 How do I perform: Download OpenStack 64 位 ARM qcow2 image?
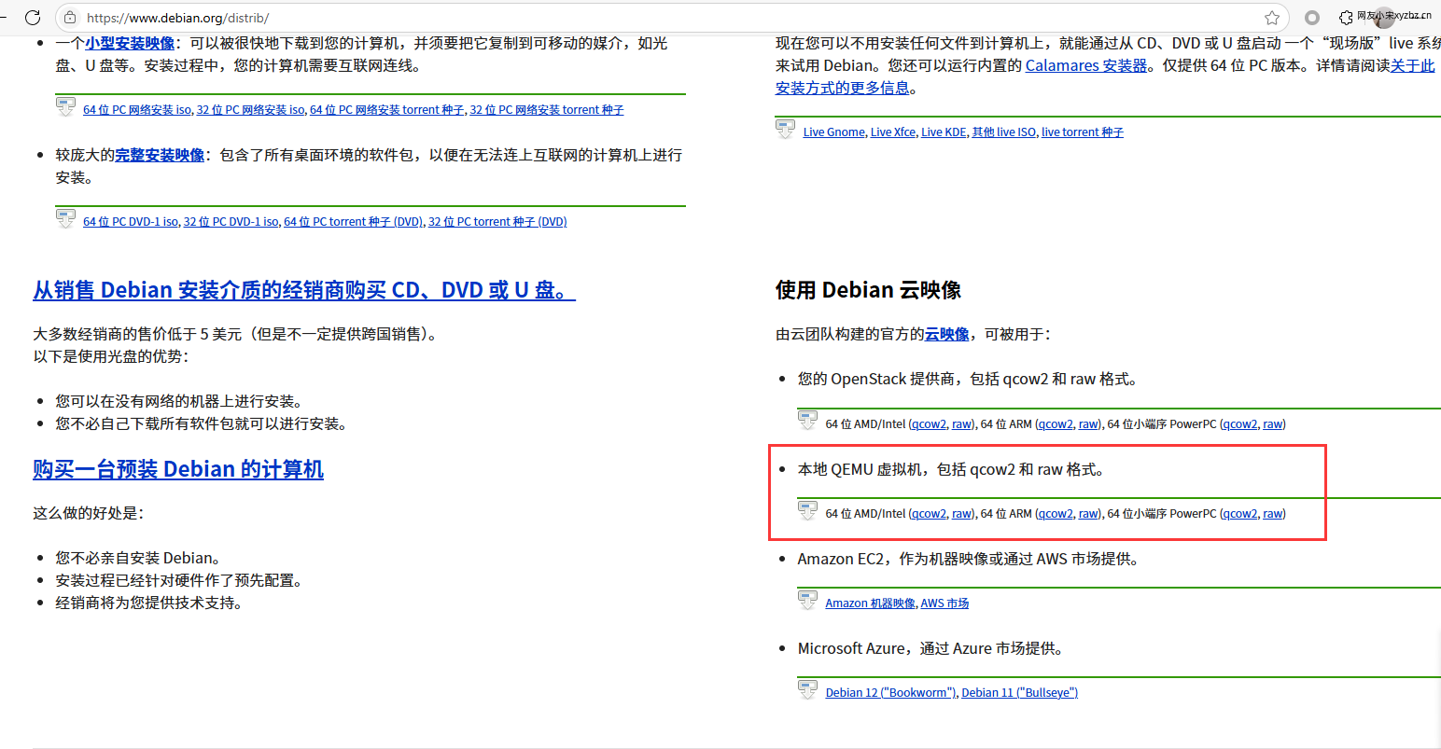(1056, 424)
